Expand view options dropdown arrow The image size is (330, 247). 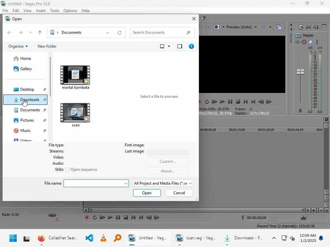tap(169, 46)
